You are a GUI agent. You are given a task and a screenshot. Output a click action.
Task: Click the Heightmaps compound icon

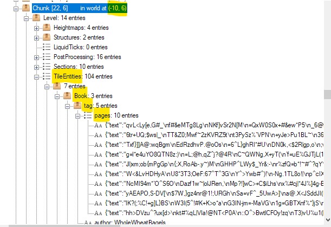tap(47, 28)
